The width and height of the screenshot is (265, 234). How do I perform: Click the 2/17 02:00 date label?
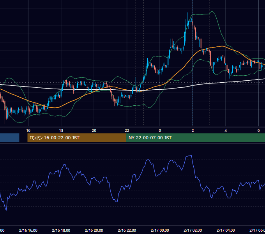pos(193,230)
